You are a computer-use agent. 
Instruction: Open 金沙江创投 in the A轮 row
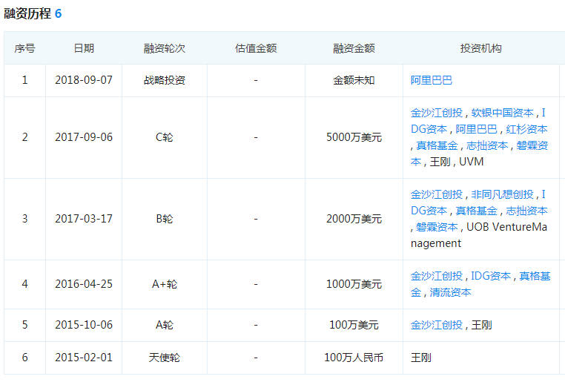(x=437, y=325)
